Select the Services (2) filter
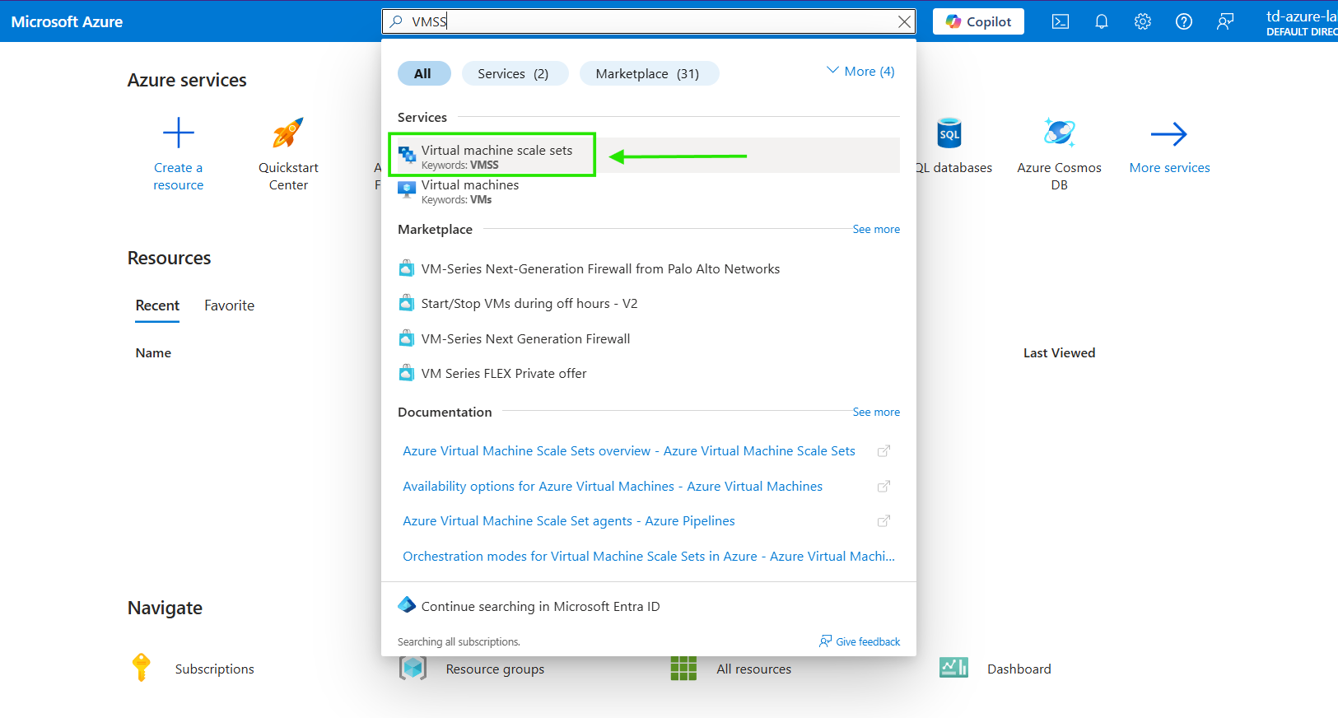The width and height of the screenshot is (1338, 718). (515, 73)
